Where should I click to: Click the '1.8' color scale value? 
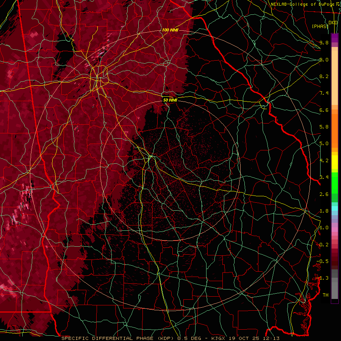pyautogui.click(x=324, y=211)
